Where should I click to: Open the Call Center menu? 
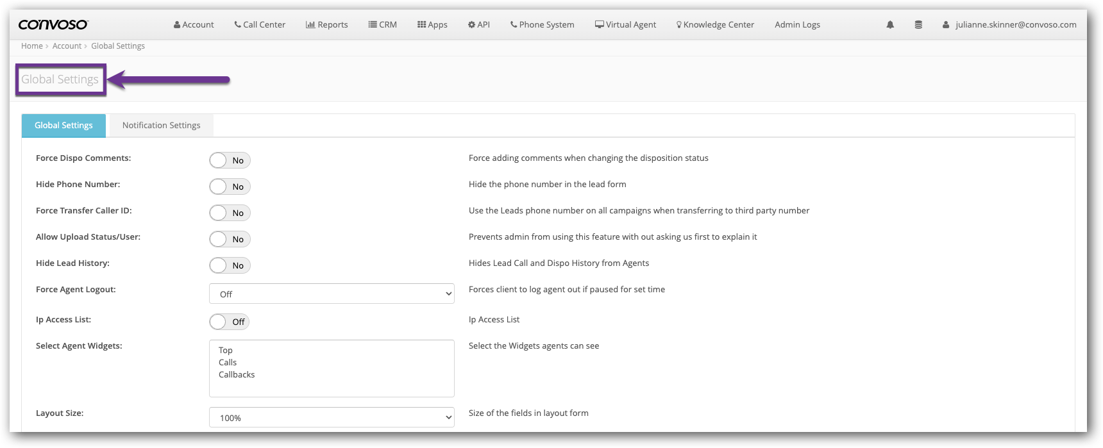(260, 24)
